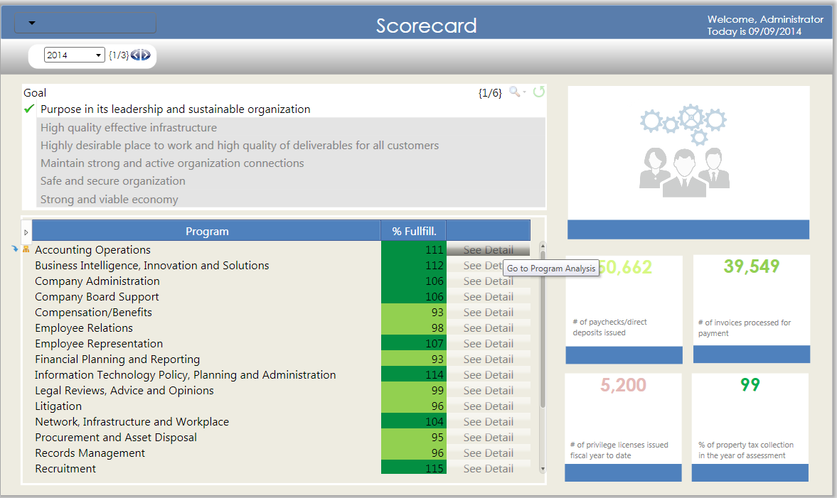This screenshot has width=837, height=498.
Task: Refresh the goal list with the green arrow icon
Action: point(538,92)
